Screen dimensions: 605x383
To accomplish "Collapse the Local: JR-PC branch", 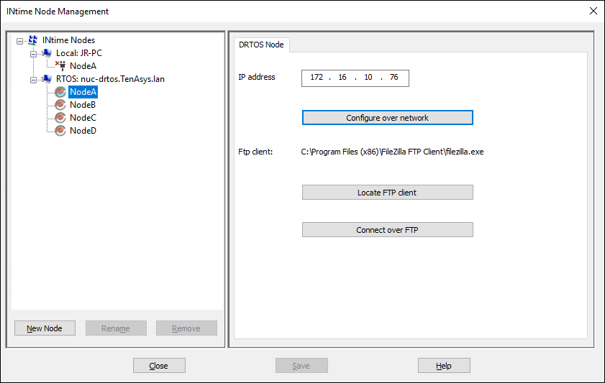I will (33, 54).
